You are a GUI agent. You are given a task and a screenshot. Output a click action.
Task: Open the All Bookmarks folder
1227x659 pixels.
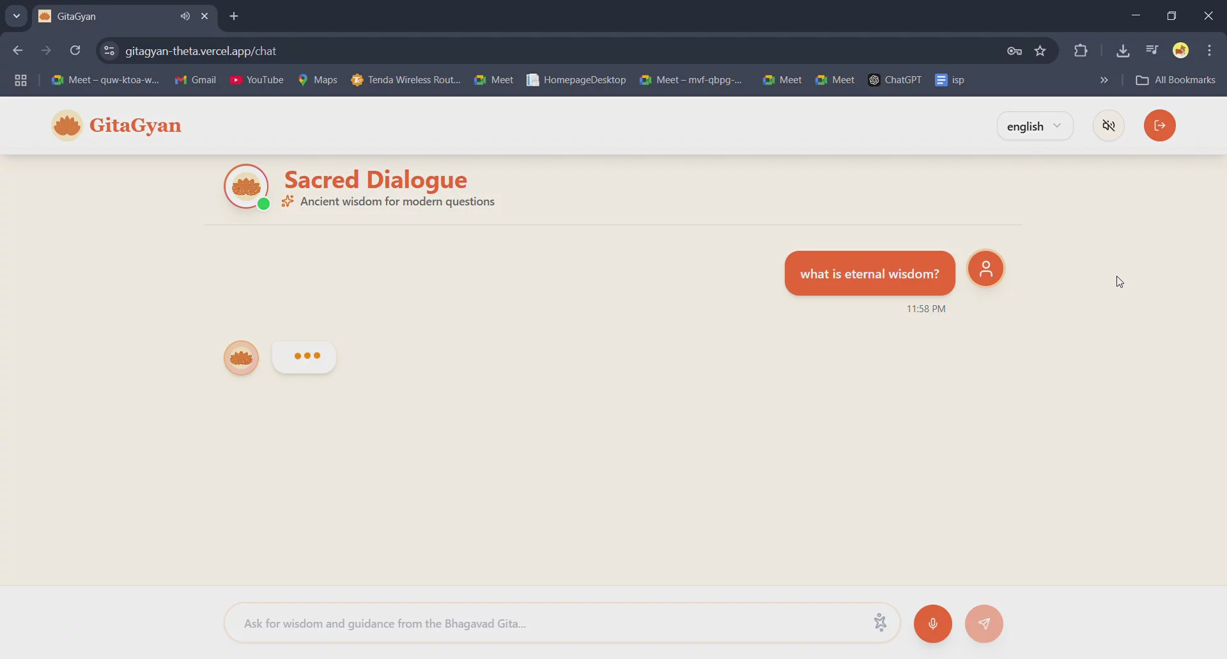(x=1175, y=80)
